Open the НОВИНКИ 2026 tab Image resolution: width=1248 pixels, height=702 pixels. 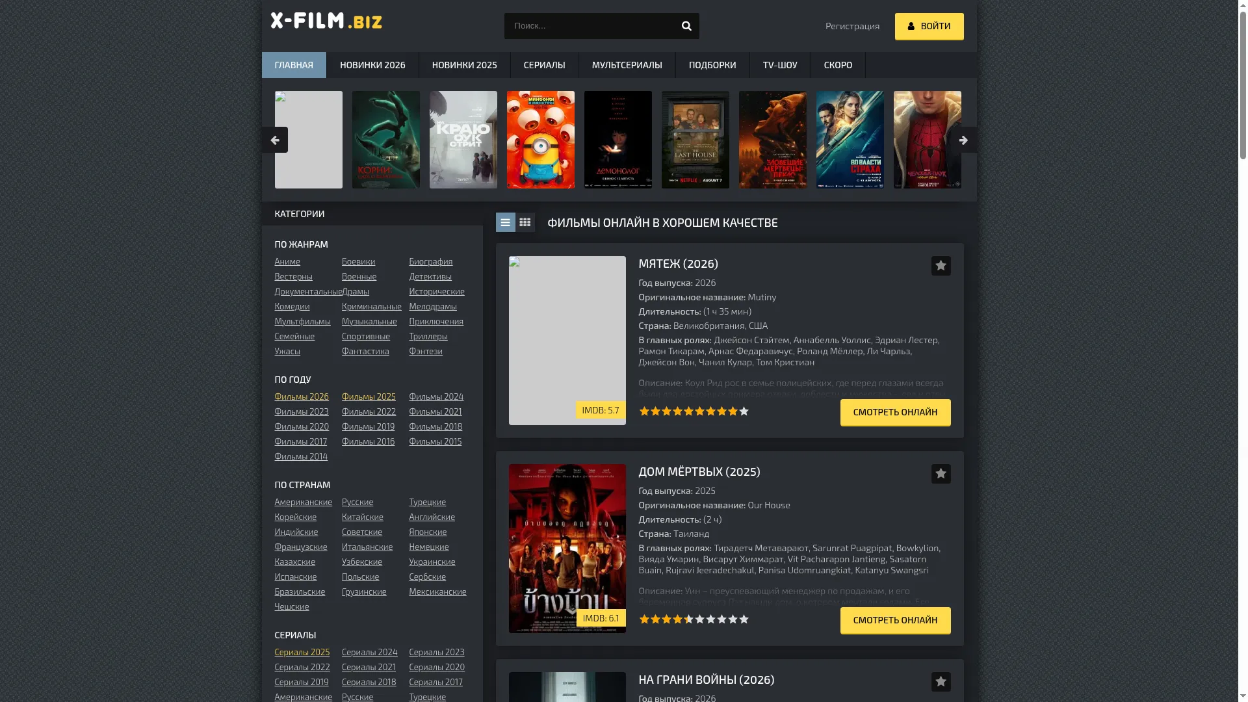[372, 65]
